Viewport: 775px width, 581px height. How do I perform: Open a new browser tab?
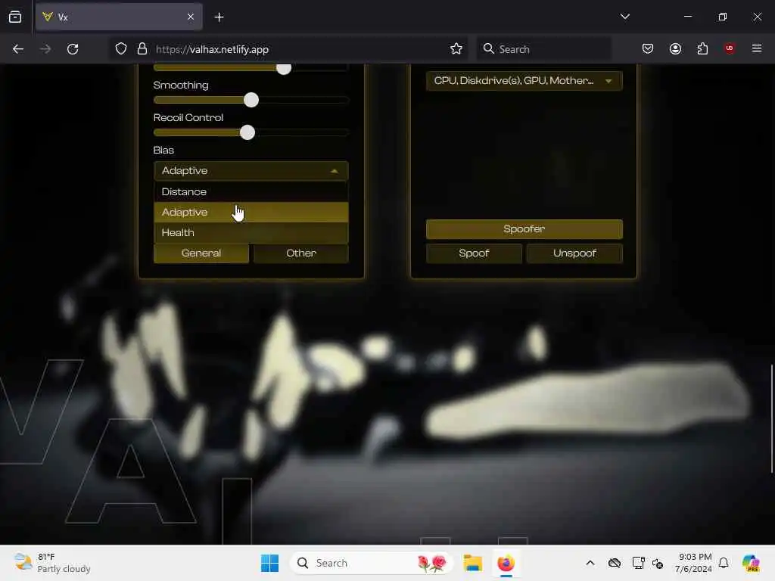(219, 17)
